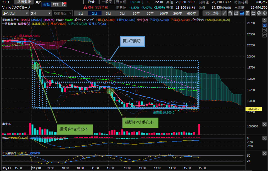Toggle the blue area chart display button
Viewport: 268px width, 171px height.
(242, 13)
